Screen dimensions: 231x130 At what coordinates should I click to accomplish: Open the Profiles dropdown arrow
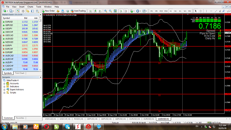(14, 11)
